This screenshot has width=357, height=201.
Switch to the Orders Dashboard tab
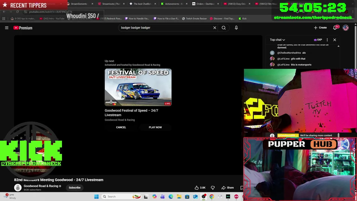point(205,4)
